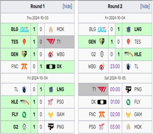
Task: Click the T1 logo in Round 1
Action: [51, 42]
